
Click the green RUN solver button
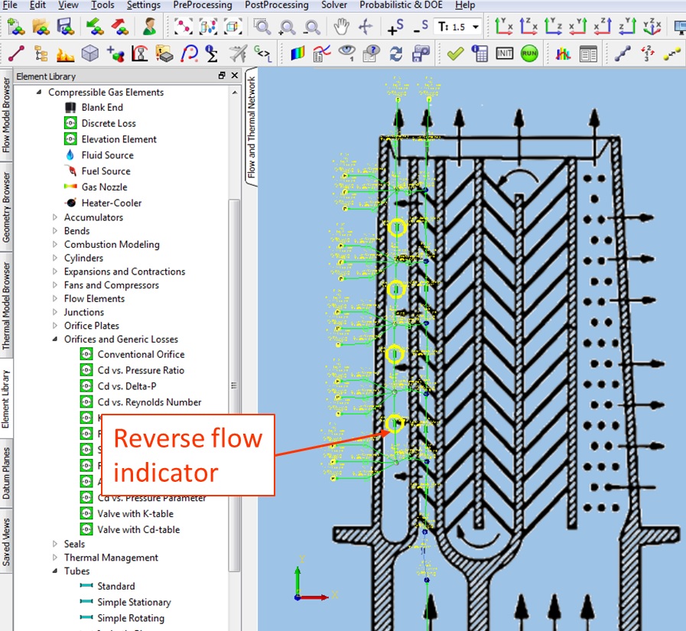click(x=529, y=54)
